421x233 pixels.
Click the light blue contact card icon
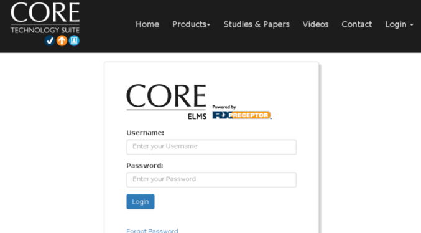pos(74,40)
